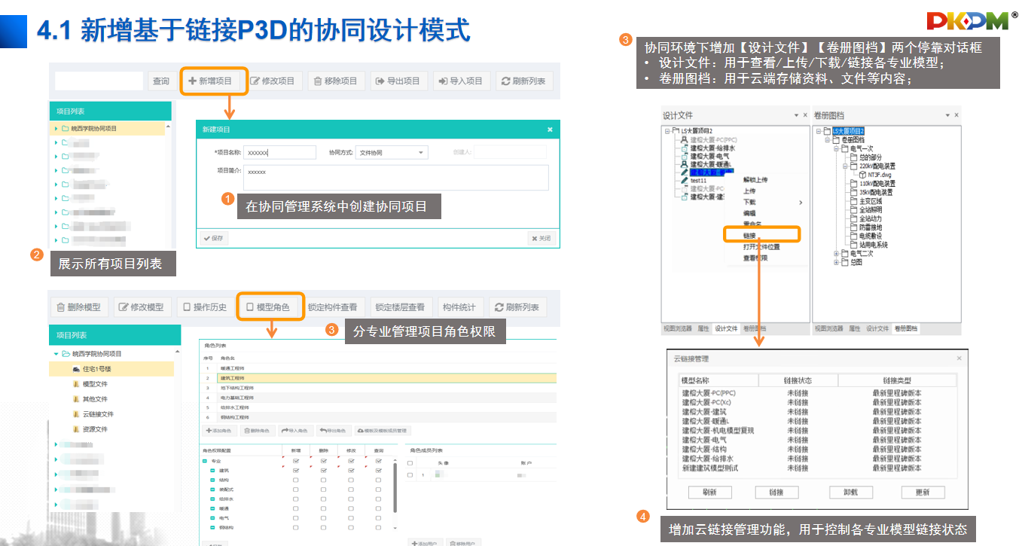This screenshot has height=546, width=1022.
Task: Toggle 新增 checkbox for 暖通 row
Action: point(296,508)
